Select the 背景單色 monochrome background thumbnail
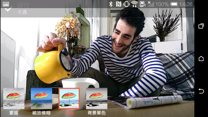Viewport: 208px width, 117px height. [97, 98]
